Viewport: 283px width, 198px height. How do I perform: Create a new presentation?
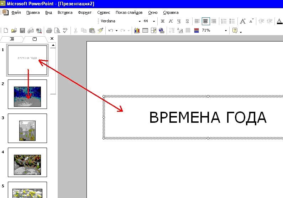coord(6,31)
